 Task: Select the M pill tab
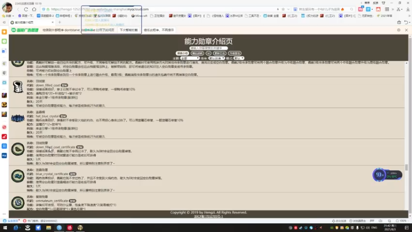(x=209, y=53)
